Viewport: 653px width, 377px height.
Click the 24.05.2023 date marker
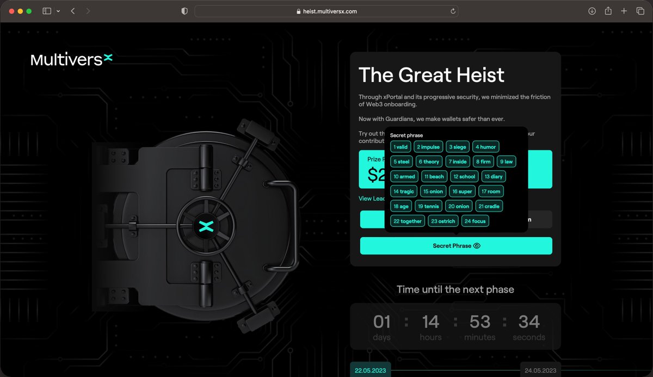539,369
